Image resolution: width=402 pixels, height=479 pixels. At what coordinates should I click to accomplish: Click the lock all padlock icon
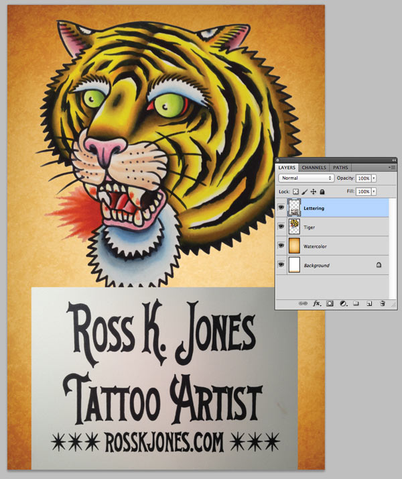pos(321,192)
